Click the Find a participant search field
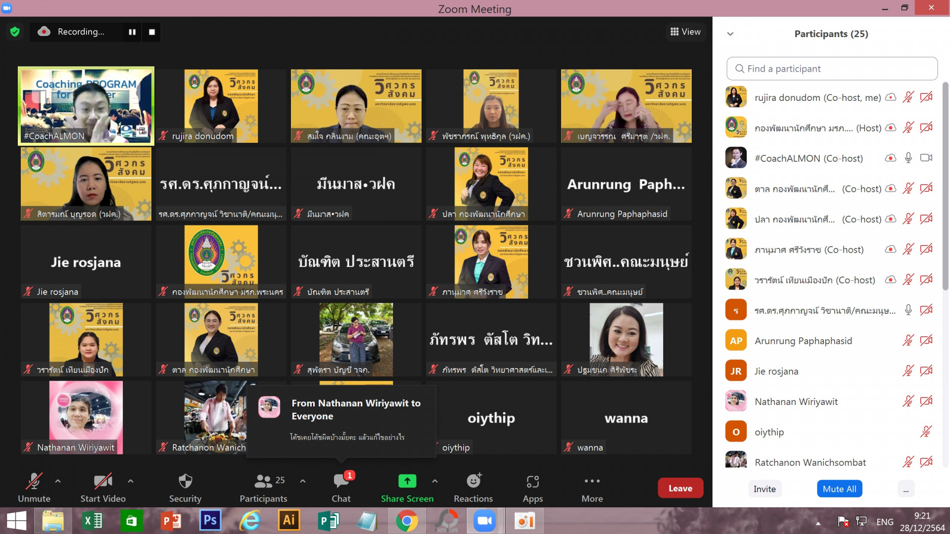This screenshot has width=950, height=534. coord(832,69)
